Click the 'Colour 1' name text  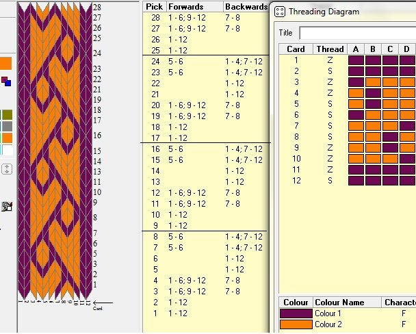[328, 313]
